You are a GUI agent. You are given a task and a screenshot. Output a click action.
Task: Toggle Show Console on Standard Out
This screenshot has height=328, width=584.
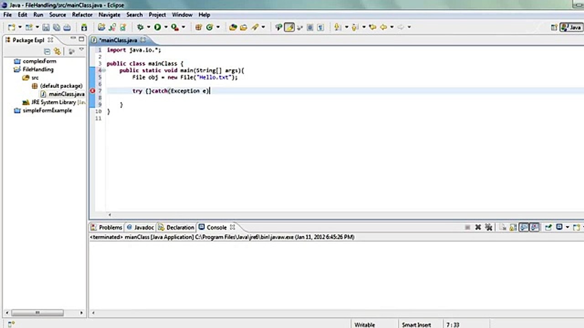[x=523, y=227]
